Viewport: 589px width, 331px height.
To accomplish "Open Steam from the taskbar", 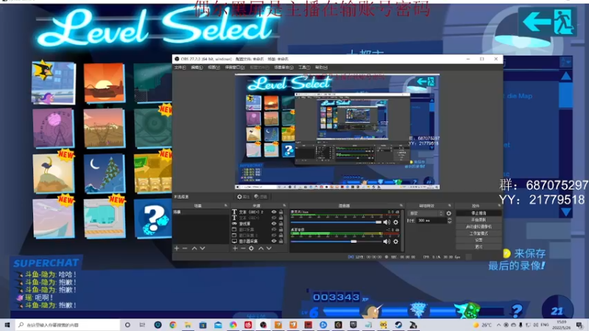I will [398, 324].
